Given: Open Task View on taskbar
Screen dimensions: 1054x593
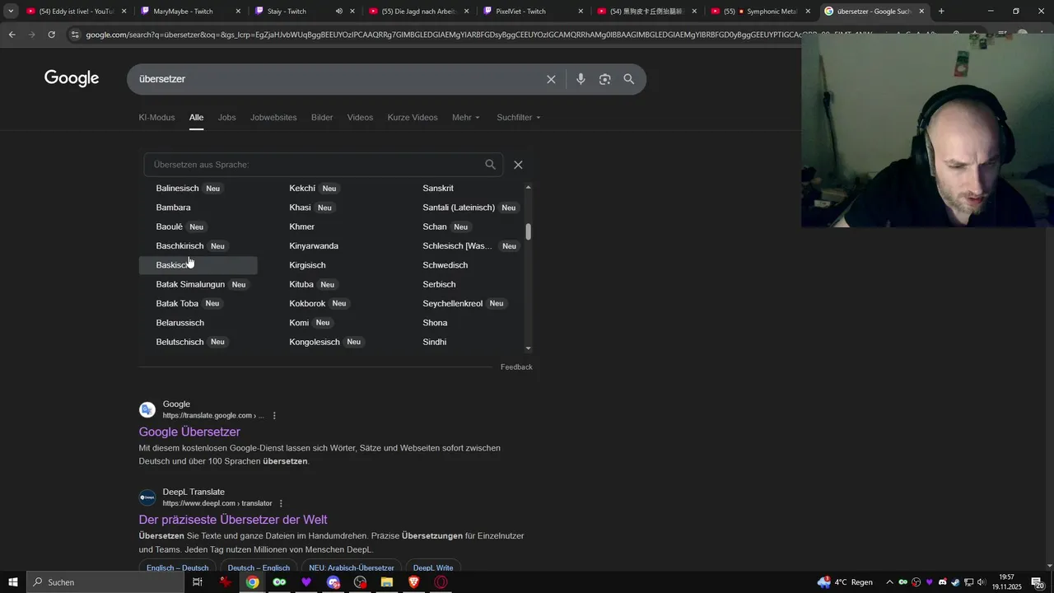Looking at the screenshot, I should tap(198, 582).
